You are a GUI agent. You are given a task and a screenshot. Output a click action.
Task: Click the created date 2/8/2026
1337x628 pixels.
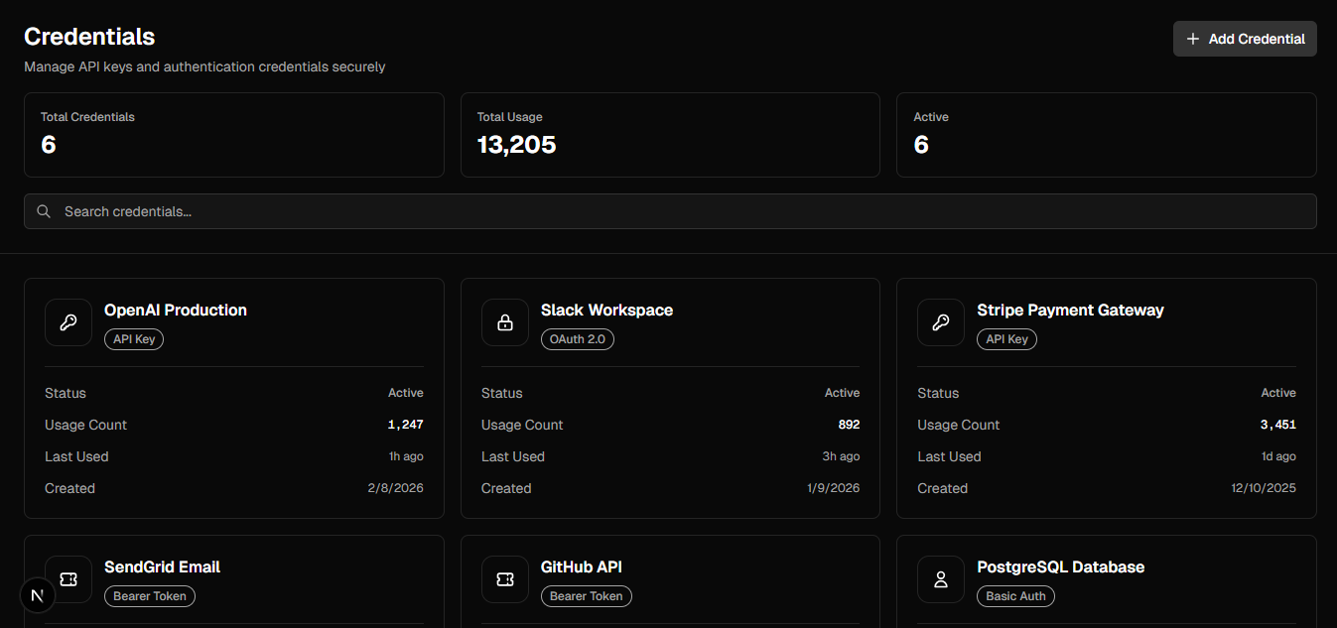coord(395,488)
